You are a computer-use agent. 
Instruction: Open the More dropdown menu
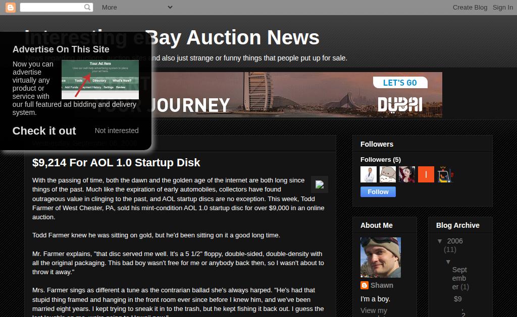(x=137, y=7)
